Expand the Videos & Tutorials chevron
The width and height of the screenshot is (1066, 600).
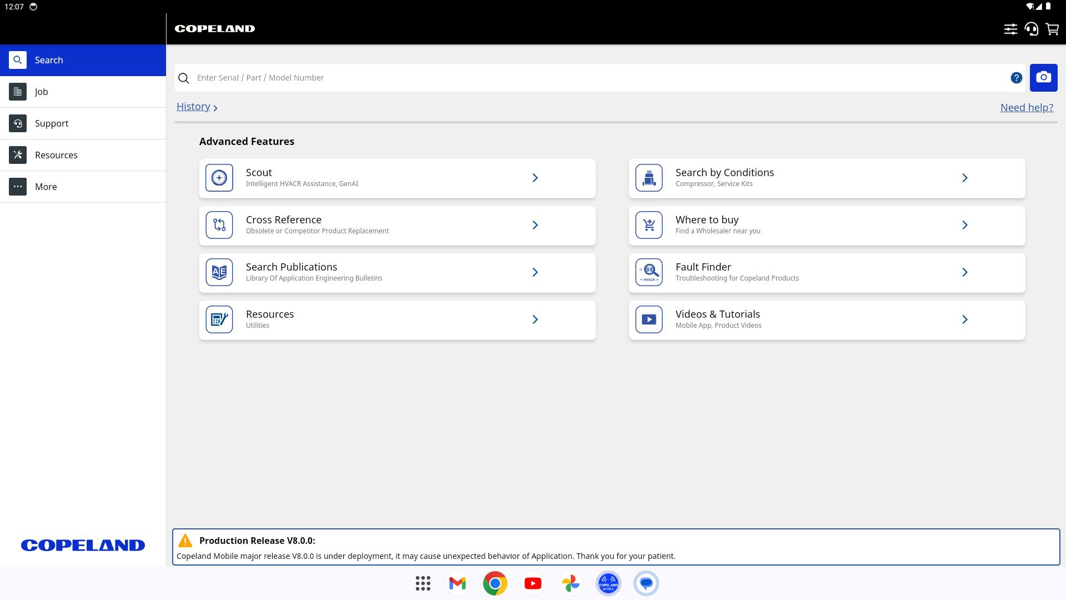965,319
